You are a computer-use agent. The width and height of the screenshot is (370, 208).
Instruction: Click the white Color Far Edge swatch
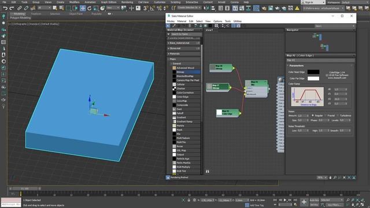[313, 79]
